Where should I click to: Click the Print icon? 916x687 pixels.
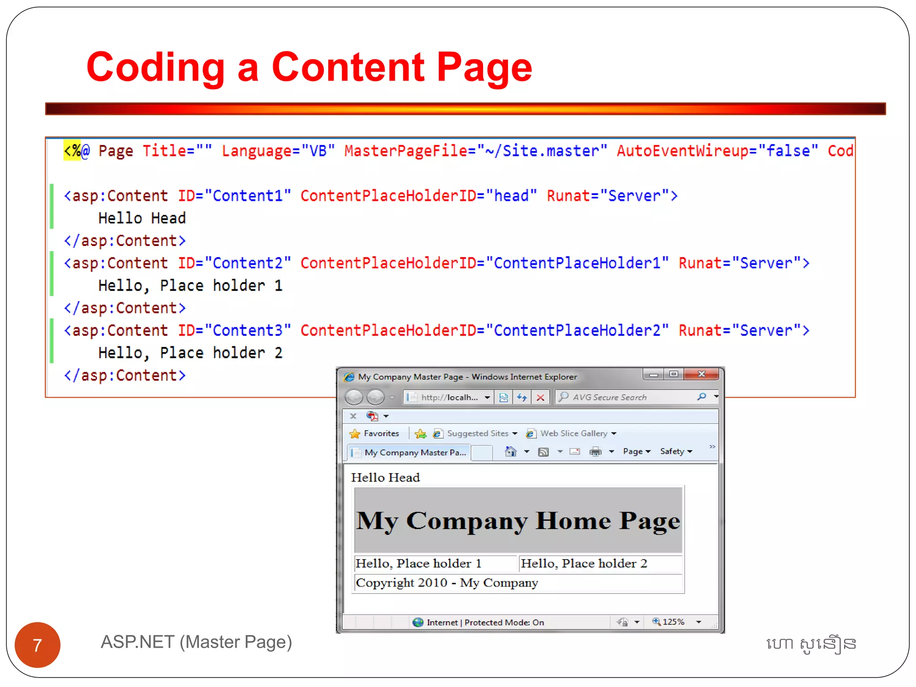pos(595,452)
